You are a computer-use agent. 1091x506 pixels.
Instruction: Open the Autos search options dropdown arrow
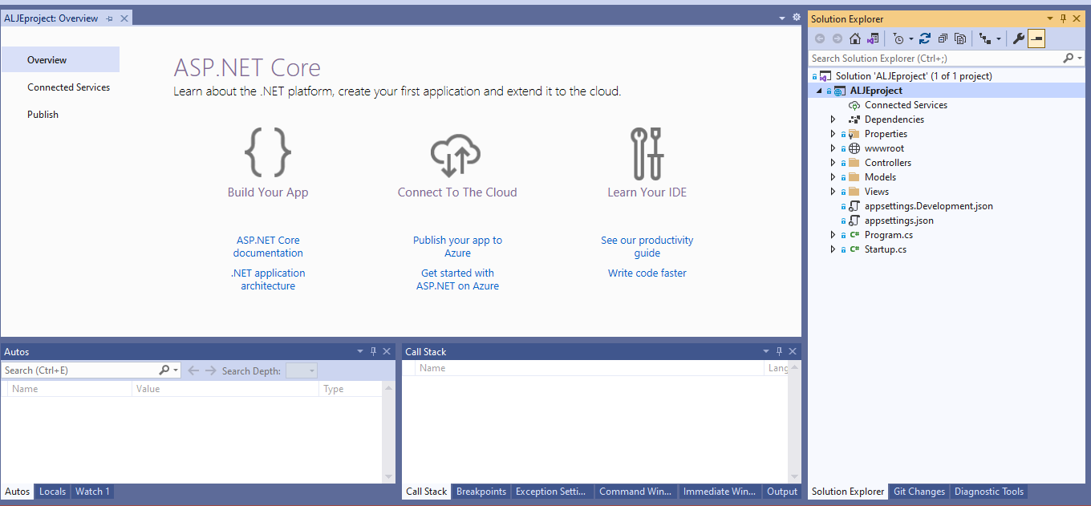tap(175, 371)
